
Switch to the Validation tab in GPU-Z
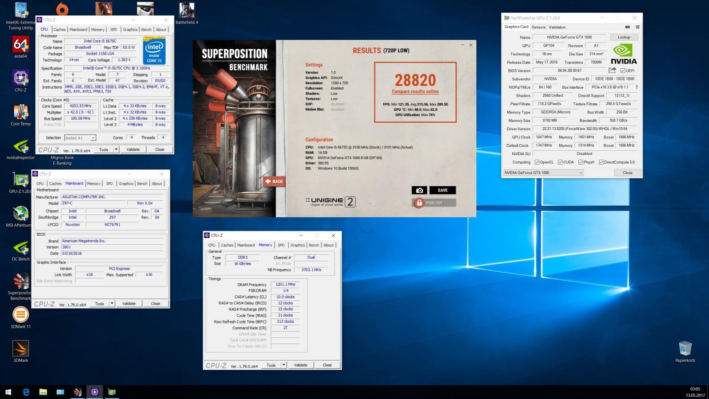pos(557,27)
